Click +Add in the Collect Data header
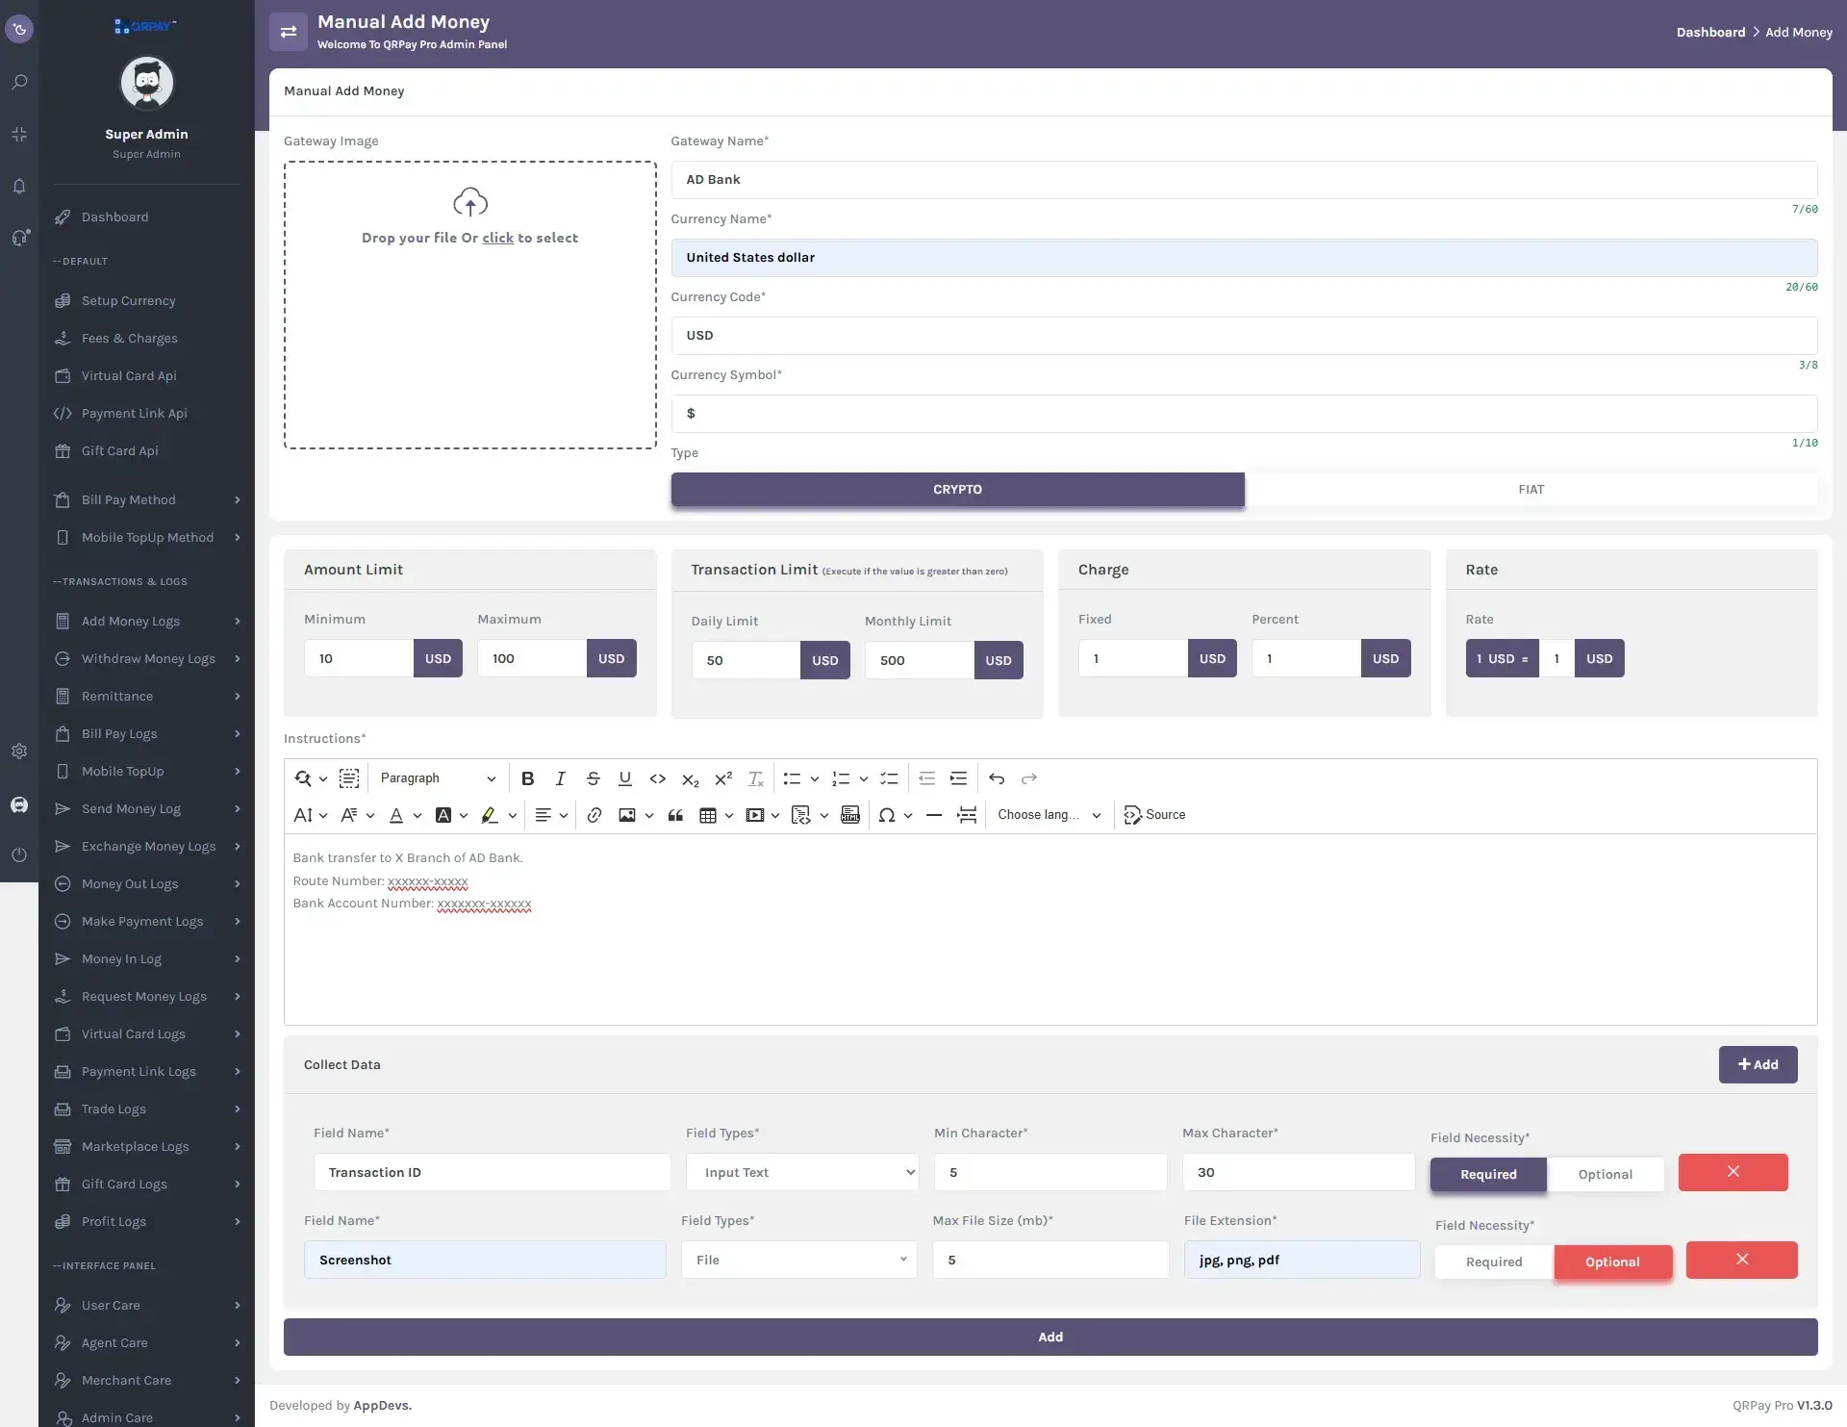This screenshot has height=1427, width=1847. pyautogui.click(x=1758, y=1064)
